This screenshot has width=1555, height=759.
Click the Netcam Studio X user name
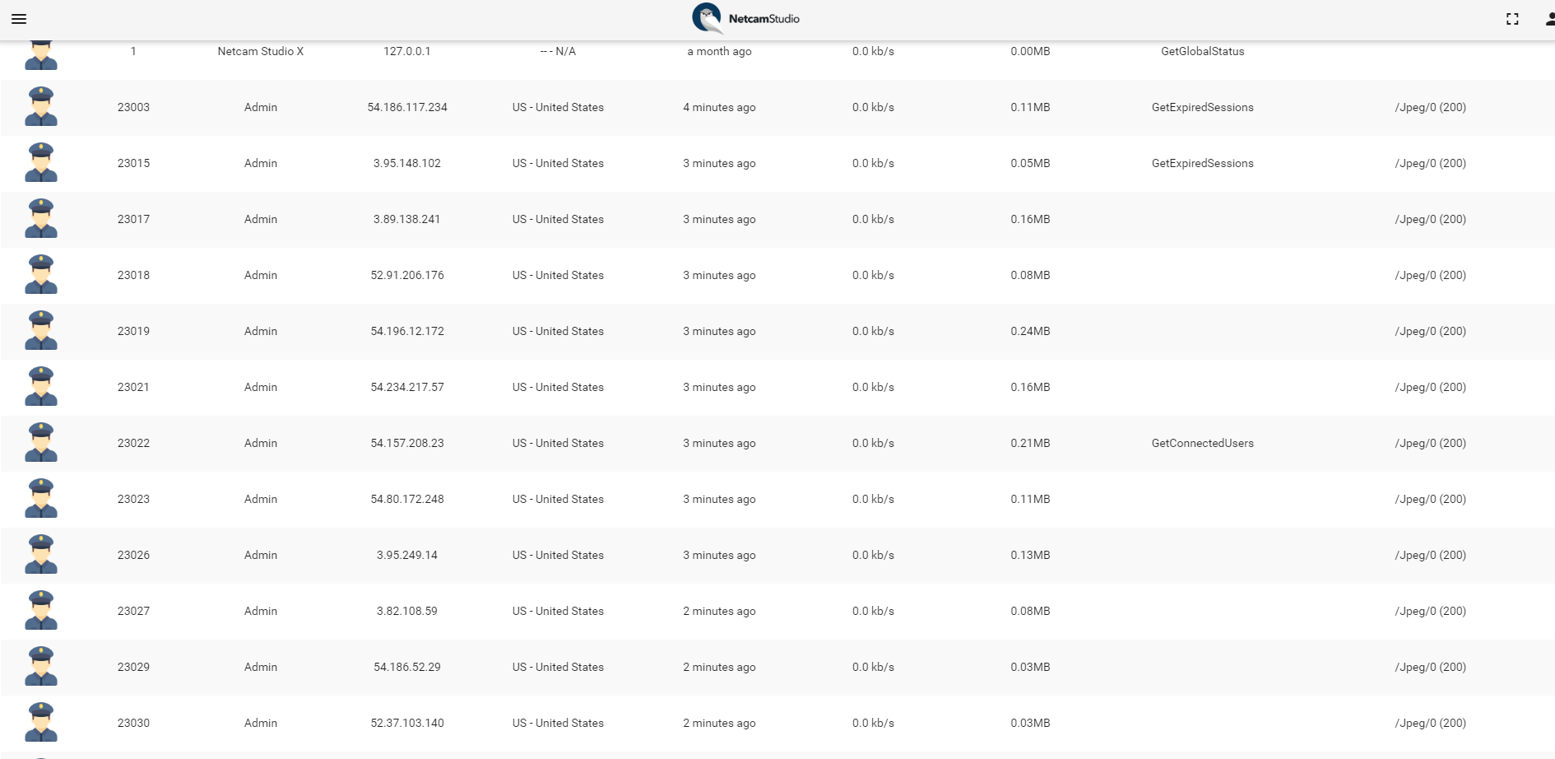tap(261, 51)
